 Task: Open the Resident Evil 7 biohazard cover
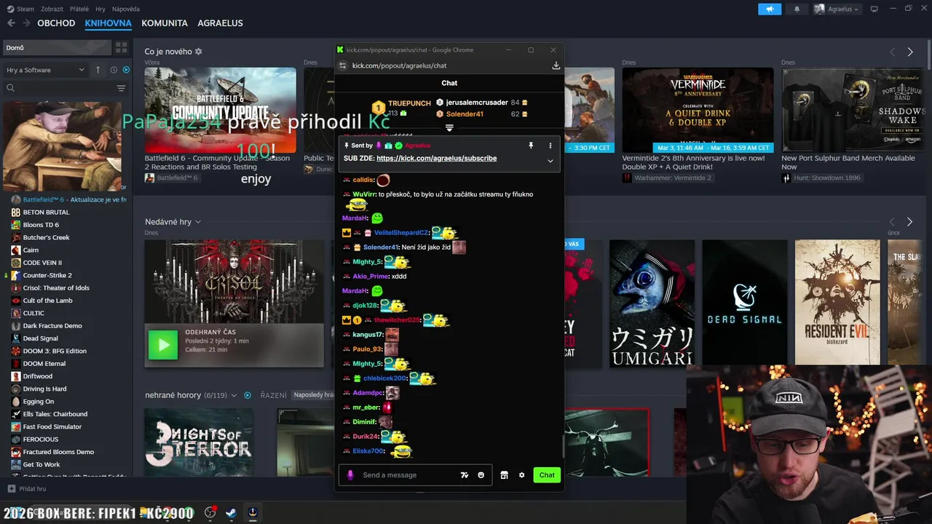[837, 302]
